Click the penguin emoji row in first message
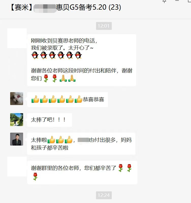The image size is (191, 203). click(57, 55)
